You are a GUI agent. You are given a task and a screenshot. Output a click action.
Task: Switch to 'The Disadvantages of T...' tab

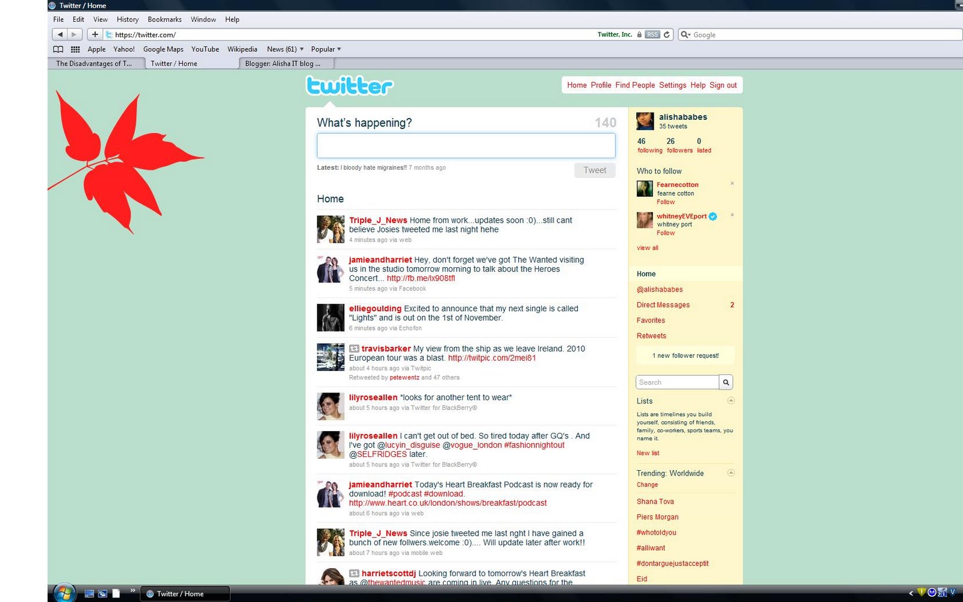pos(96,63)
